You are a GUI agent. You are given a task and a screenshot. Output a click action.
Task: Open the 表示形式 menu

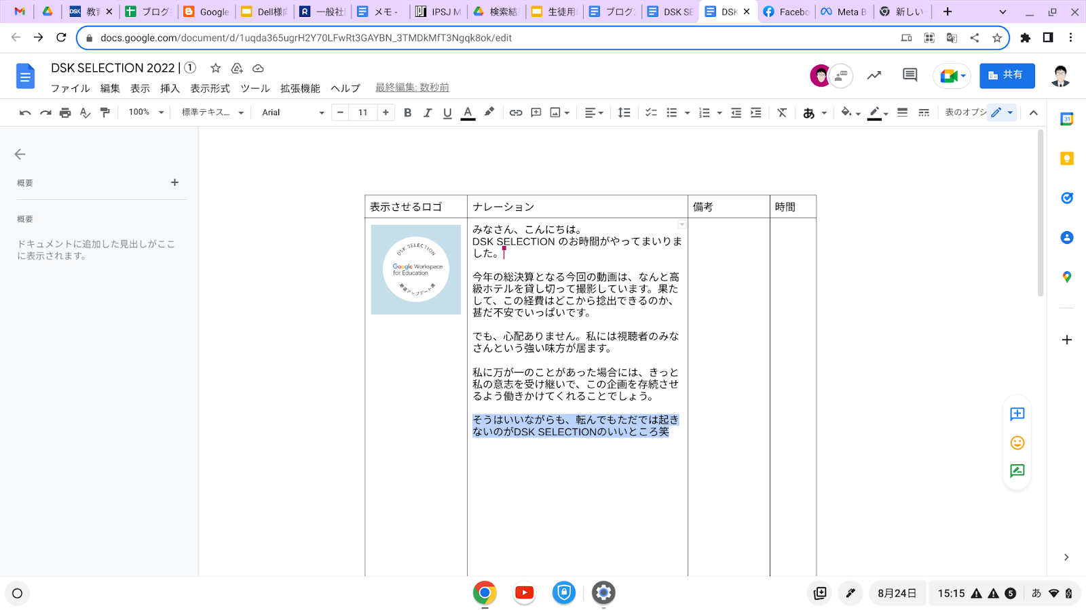click(210, 88)
